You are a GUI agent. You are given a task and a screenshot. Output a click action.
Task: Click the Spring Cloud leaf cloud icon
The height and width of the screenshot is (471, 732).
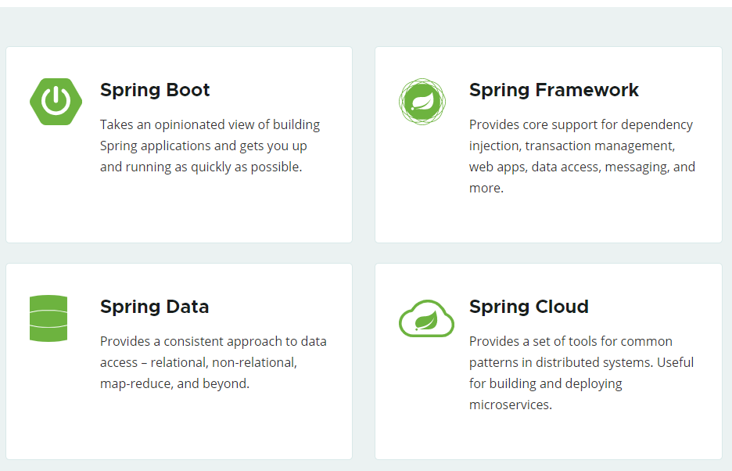[x=426, y=318]
